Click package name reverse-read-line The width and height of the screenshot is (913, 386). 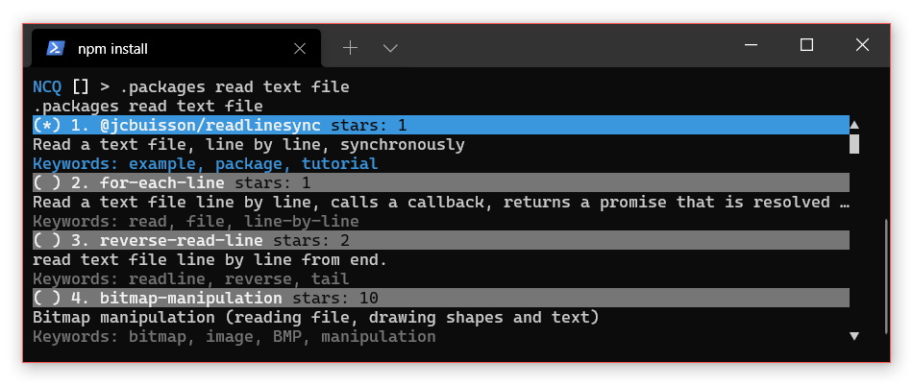181,240
